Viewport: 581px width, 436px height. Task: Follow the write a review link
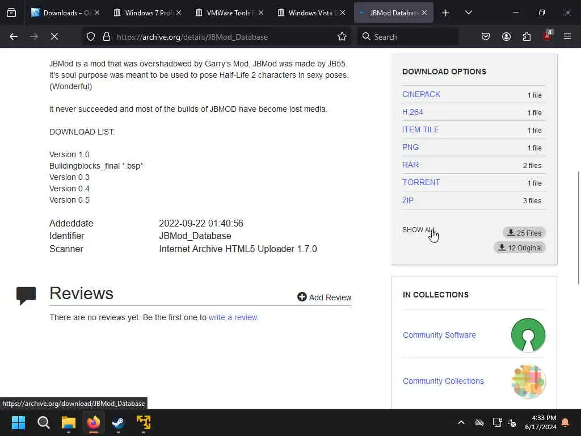coord(233,317)
